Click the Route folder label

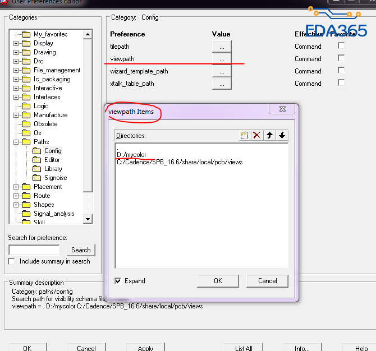click(42, 196)
